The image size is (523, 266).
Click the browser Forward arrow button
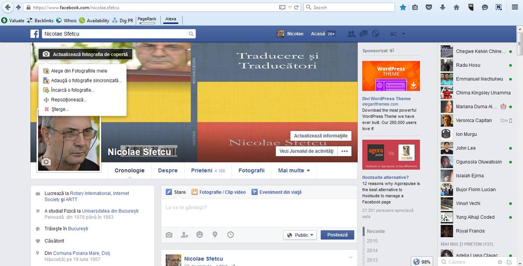coord(18,7)
